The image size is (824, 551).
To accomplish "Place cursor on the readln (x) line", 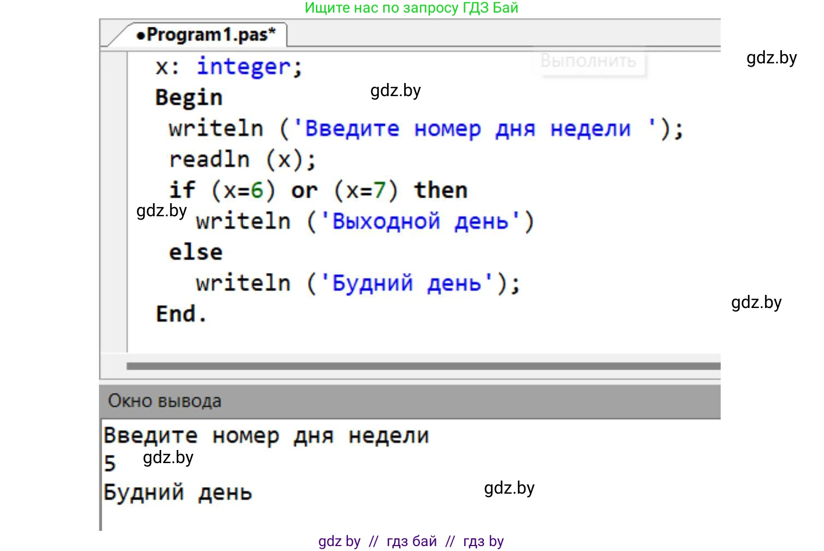I will (242, 160).
